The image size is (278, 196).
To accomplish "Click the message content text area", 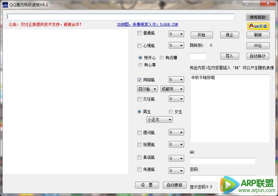I will click(230, 108).
